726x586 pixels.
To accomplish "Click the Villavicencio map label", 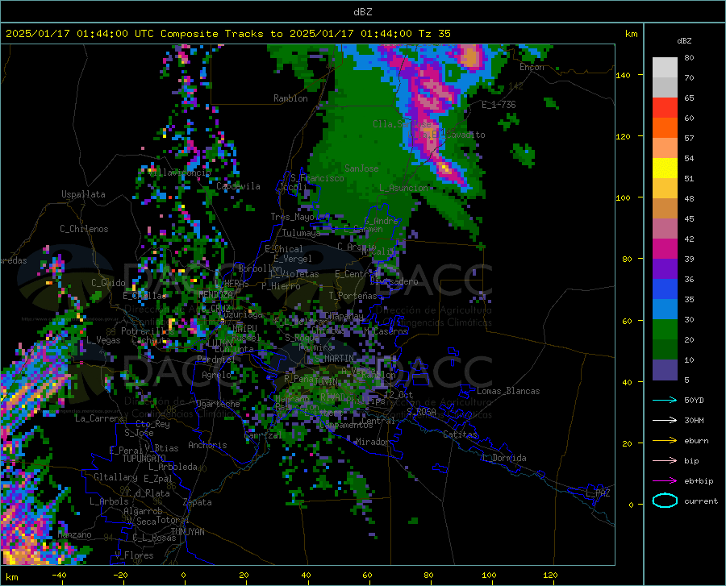I will (x=180, y=172).
